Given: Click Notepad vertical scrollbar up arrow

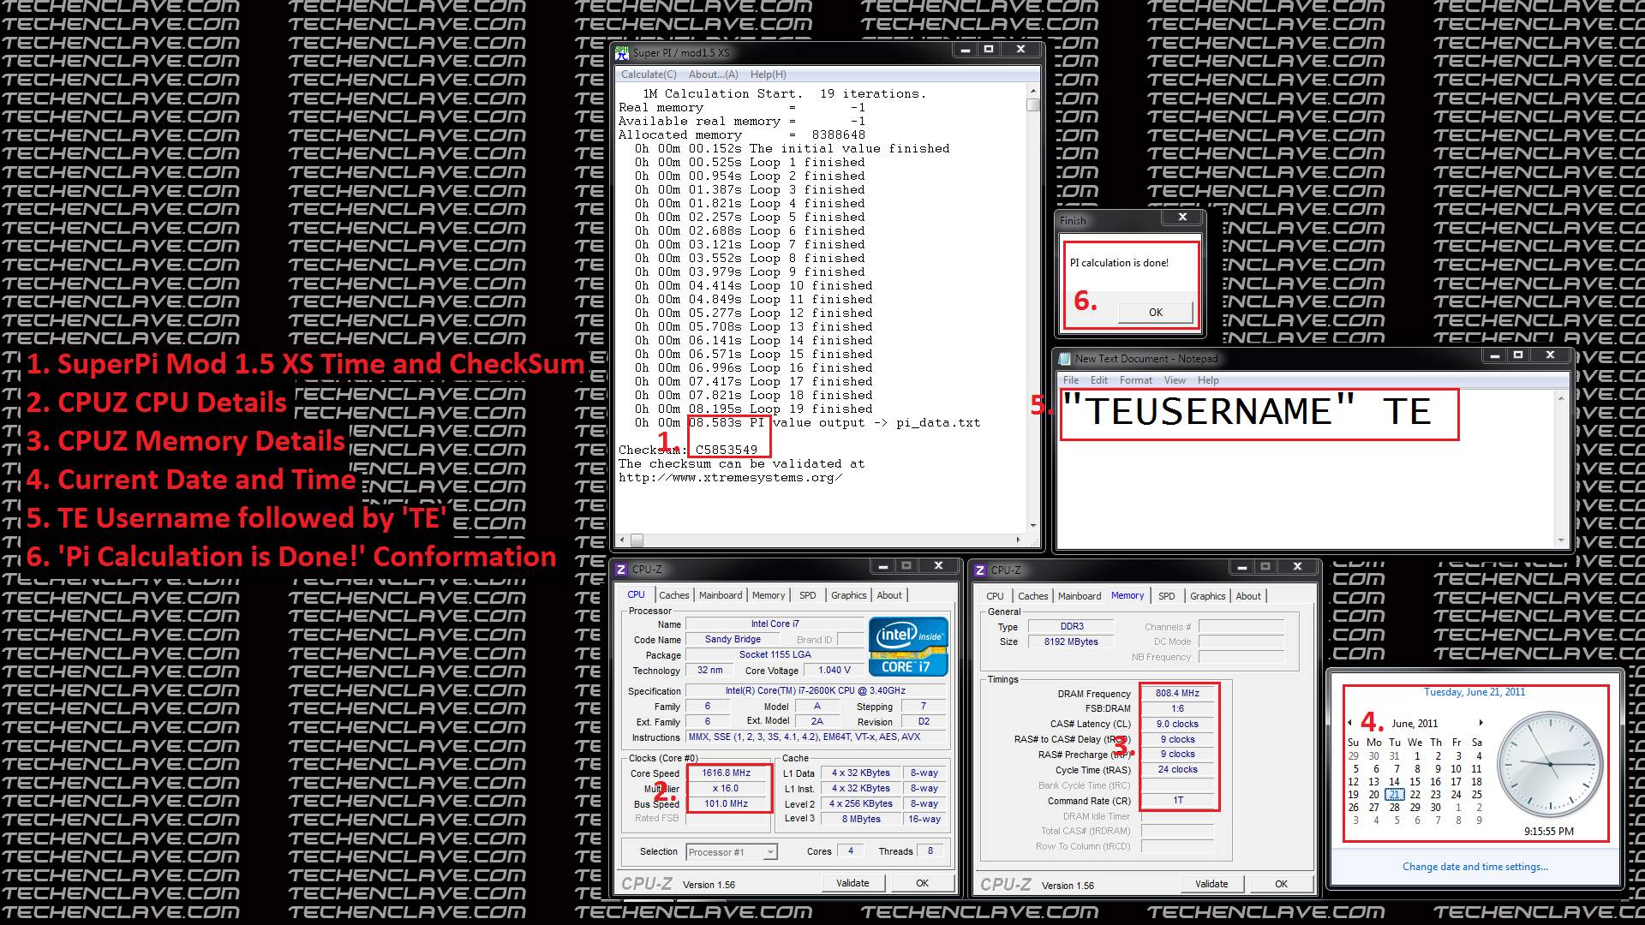Looking at the screenshot, I should (x=1561, y=397).
